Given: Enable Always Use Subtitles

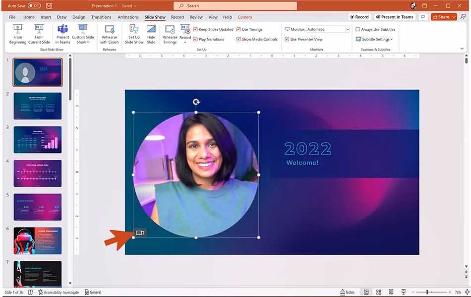Looking at the screenshot, I should 358,29.
